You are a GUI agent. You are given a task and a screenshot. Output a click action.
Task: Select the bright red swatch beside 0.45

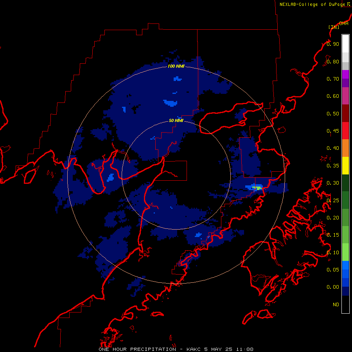point(345,131)
